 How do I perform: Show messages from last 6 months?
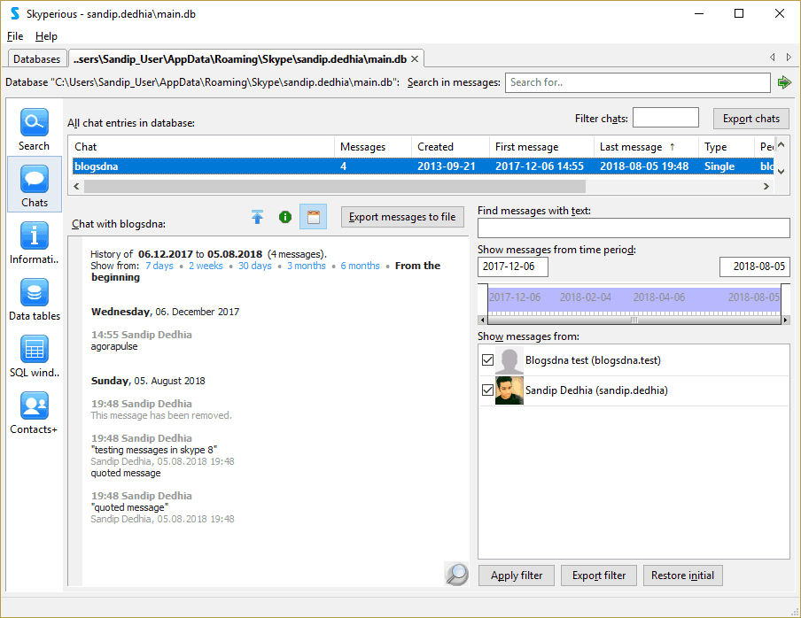[360, 266]
